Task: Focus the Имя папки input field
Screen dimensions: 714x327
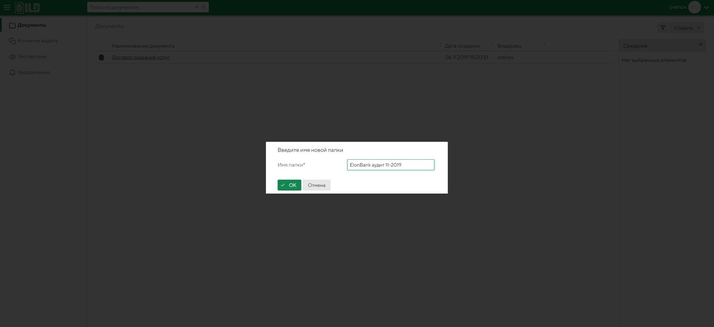Action: pos(391,165)
